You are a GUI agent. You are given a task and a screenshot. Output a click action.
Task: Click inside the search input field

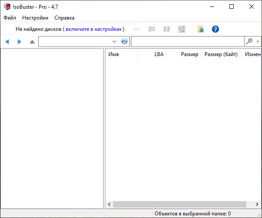point(188,42)
